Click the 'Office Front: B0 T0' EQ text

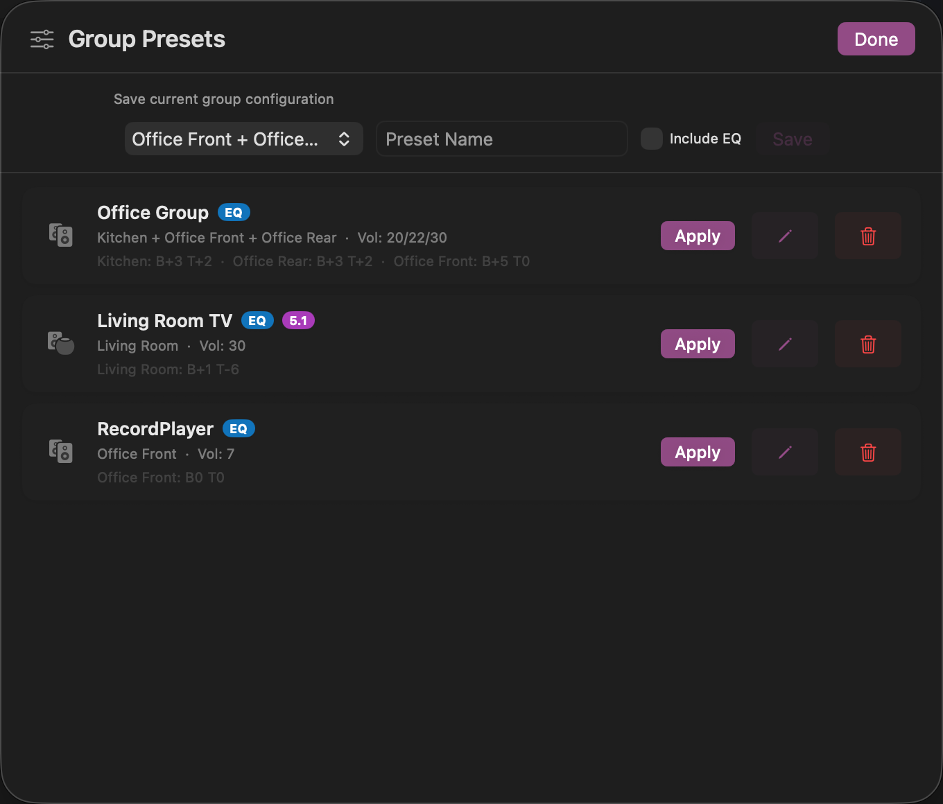click(x=161, y=478)
